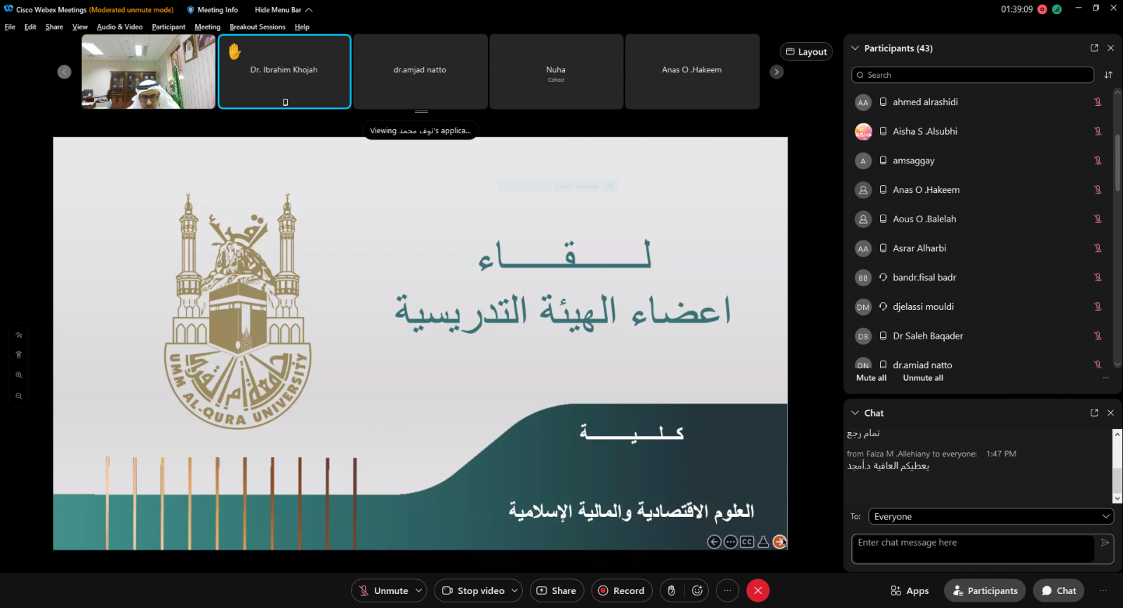Open the File menu
This screenshot has height=608, width=1123.
tap(10, 27)
